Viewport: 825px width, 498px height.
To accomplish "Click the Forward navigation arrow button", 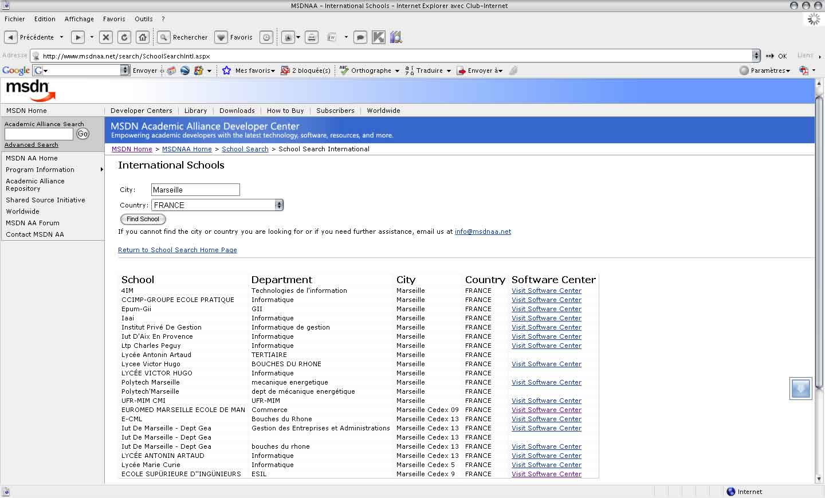I will click(77, 37).
